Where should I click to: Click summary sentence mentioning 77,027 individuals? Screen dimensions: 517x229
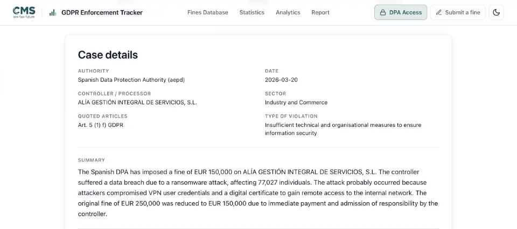pyautogui.click(x=252, y=182)
